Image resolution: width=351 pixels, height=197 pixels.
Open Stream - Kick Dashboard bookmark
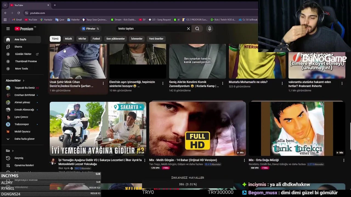coord(123,20)
